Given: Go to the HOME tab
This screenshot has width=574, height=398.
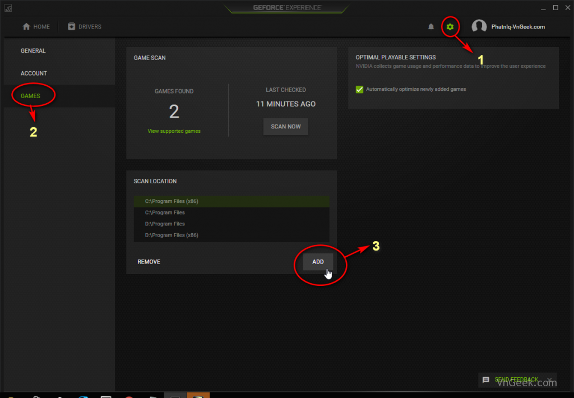Looking at the screenshot, I should point(36,27).
